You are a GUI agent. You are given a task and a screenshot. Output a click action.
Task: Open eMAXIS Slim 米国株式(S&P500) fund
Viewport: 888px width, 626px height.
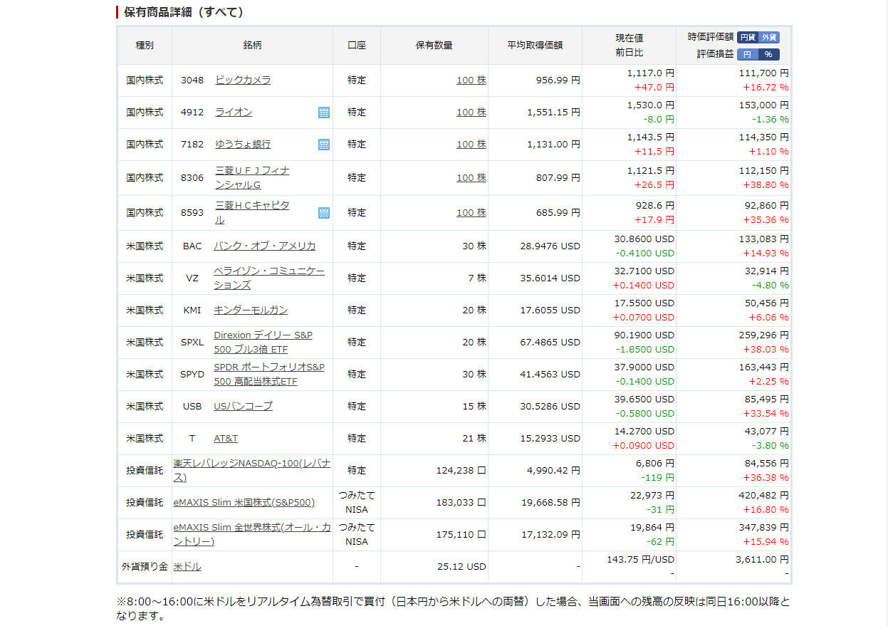click(244, 502)
